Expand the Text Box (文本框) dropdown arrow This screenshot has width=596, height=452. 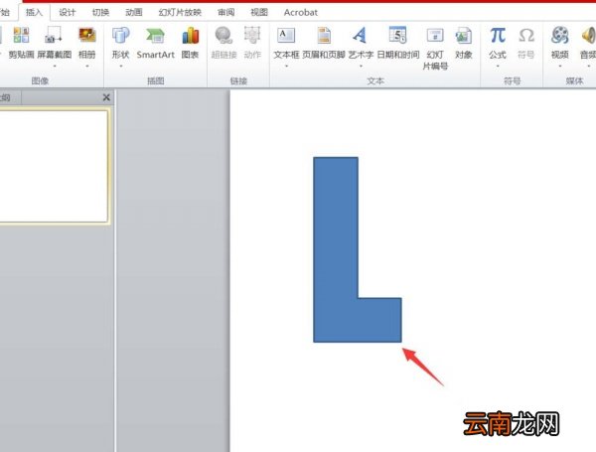tap(286, 67)
